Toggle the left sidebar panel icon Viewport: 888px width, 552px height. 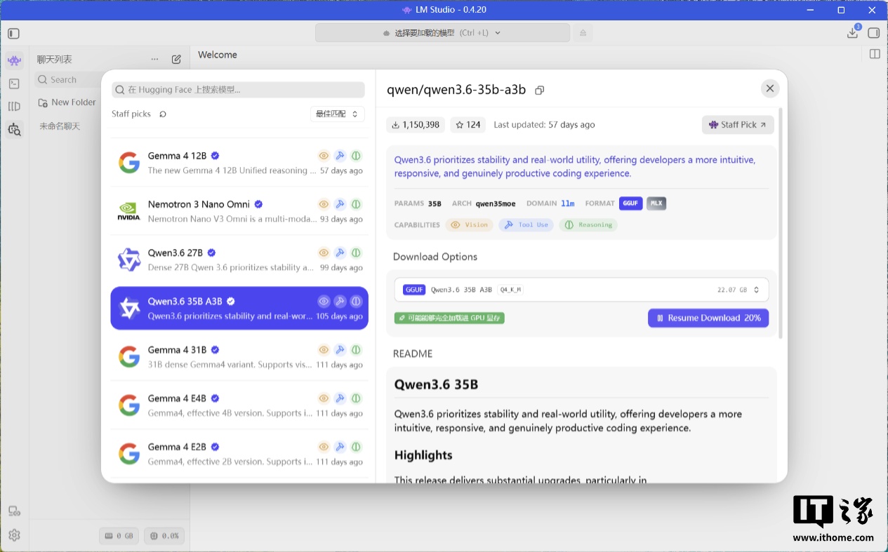point(14,33)
